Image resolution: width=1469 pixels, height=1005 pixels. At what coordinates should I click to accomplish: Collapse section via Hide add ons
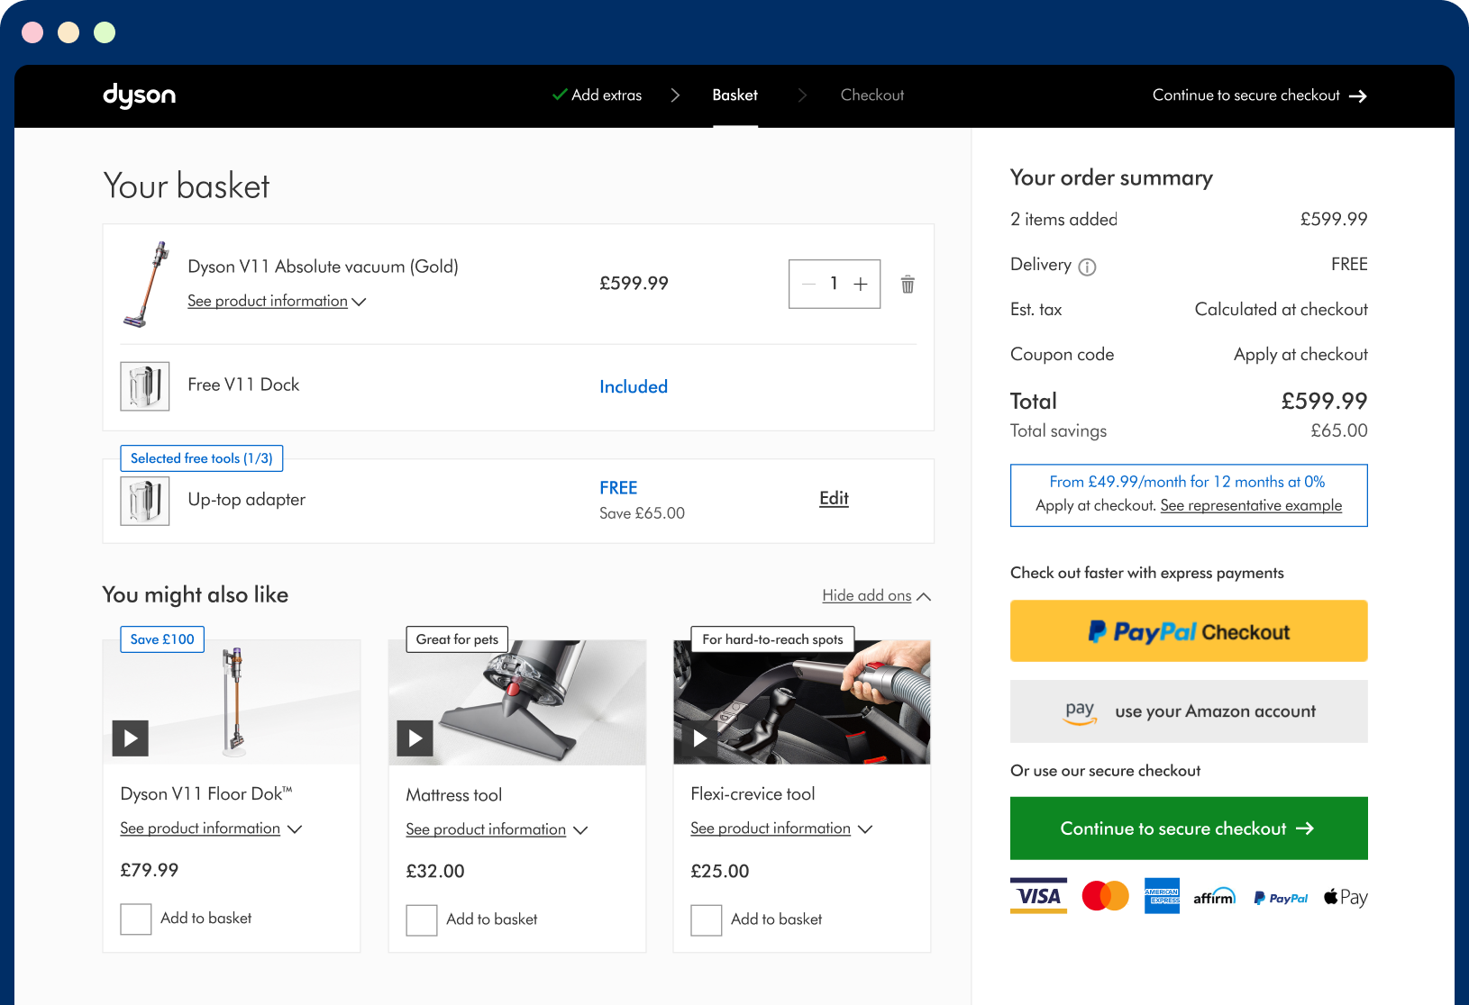point(876,596)
